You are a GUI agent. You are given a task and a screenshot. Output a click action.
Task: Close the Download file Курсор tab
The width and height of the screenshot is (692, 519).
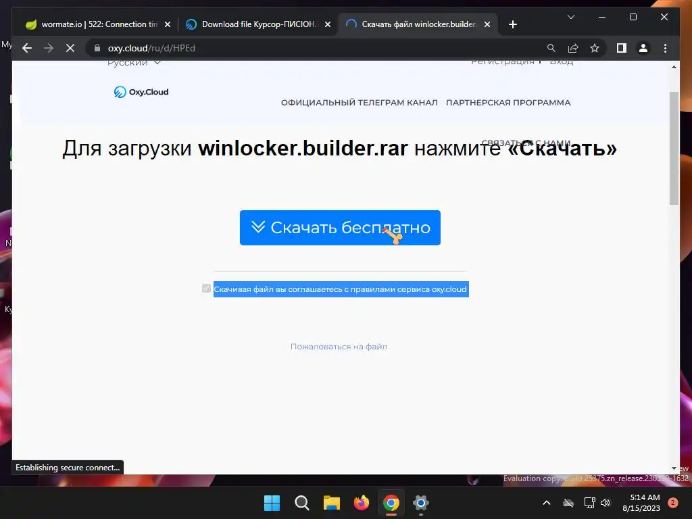pyautogui.click(x=328, y=25)
